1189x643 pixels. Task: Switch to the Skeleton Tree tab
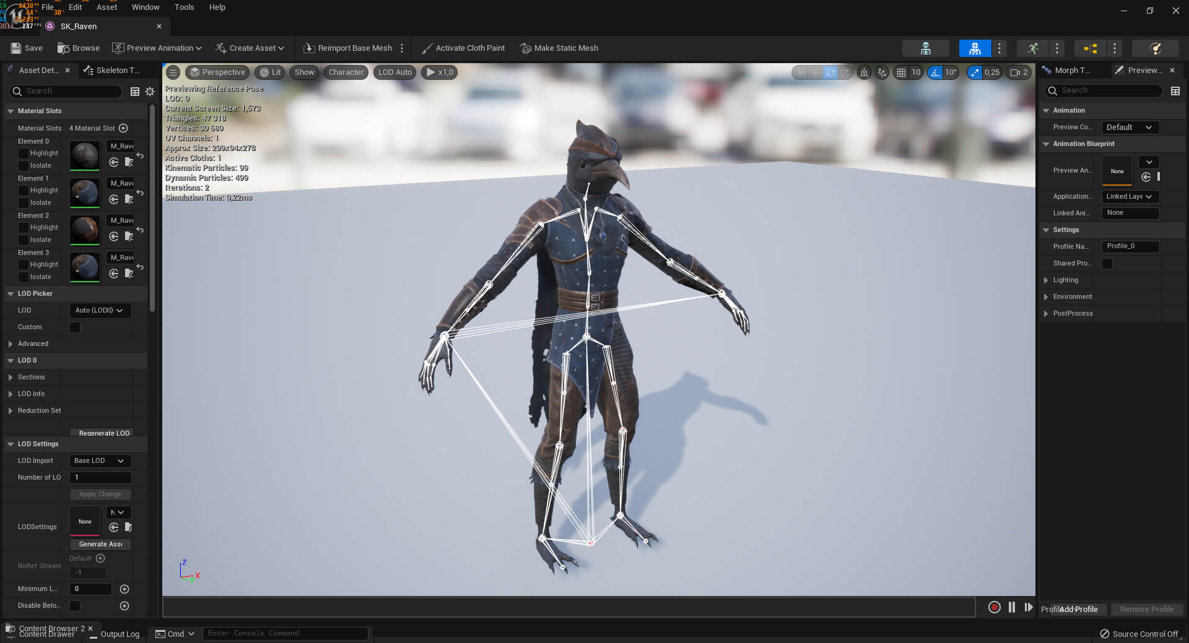tap(112, 71)
